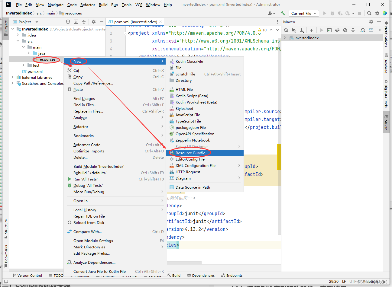
Task: Open the Big Data Tools sidebar
Action: [386, 94]
